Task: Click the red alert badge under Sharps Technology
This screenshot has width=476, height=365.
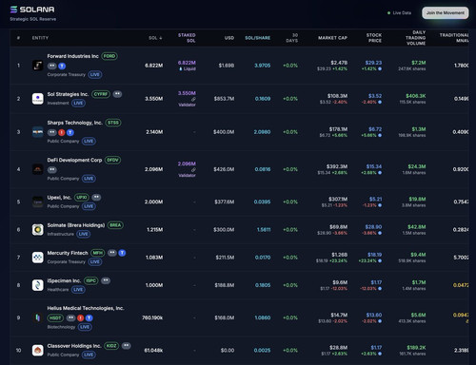Action: coord(62,132)
